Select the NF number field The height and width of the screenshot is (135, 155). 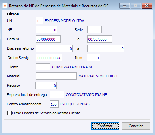(x=46, y=30)
